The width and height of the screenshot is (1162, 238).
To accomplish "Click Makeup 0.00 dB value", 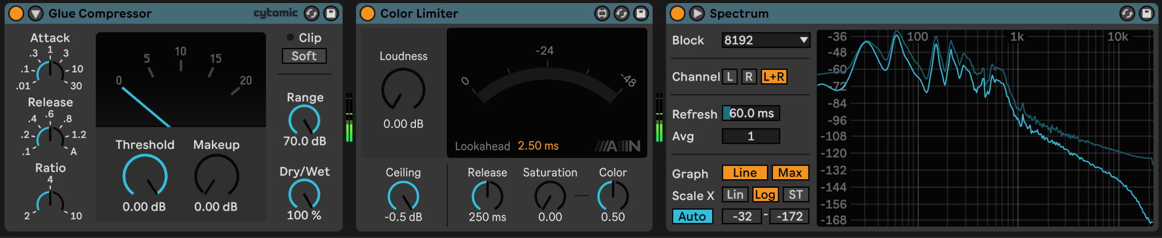I will coord(216,207).
